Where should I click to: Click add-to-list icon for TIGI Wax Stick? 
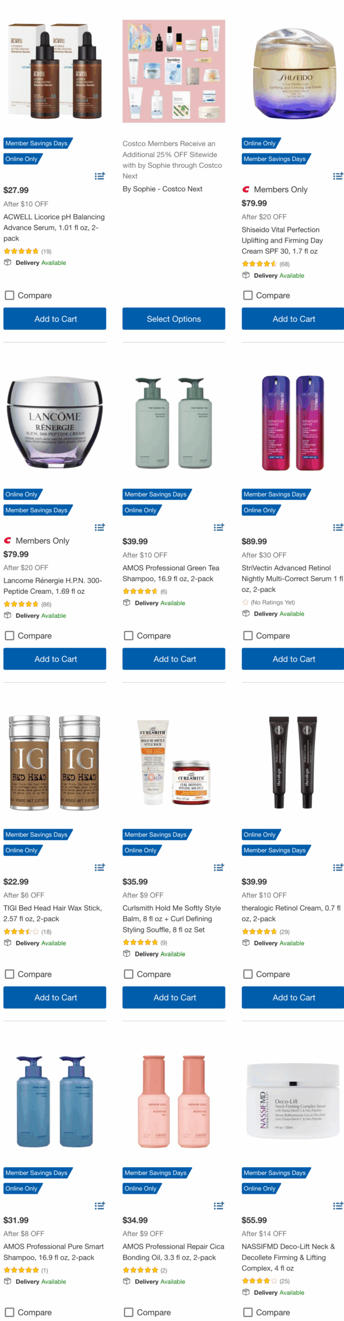(x=100, y=867)
